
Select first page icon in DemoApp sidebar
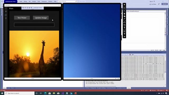(6, 15)
